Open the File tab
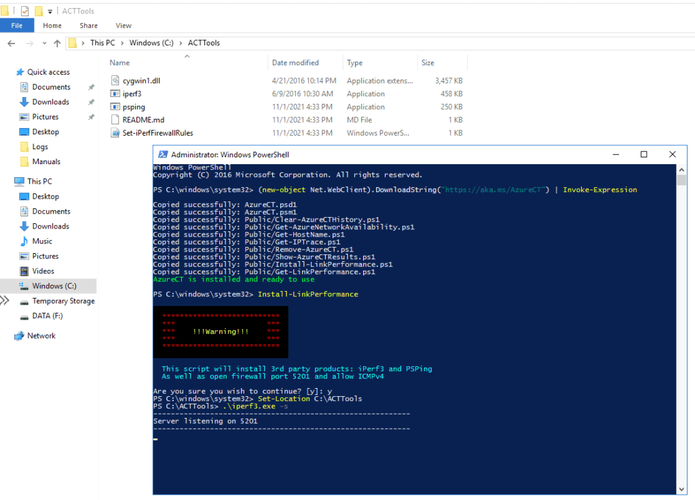Image resolution: width=695 pixels, height=500 pixels. pos(17,26)
